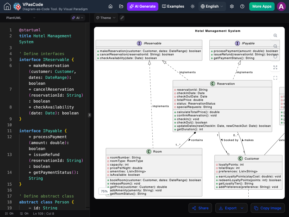Expand the Export options chevron
Screen dimensions: 289x217
point(242,208)
